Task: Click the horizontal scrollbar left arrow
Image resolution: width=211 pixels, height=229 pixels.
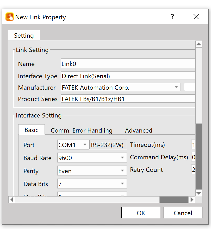Action: [x=12, y=200]
